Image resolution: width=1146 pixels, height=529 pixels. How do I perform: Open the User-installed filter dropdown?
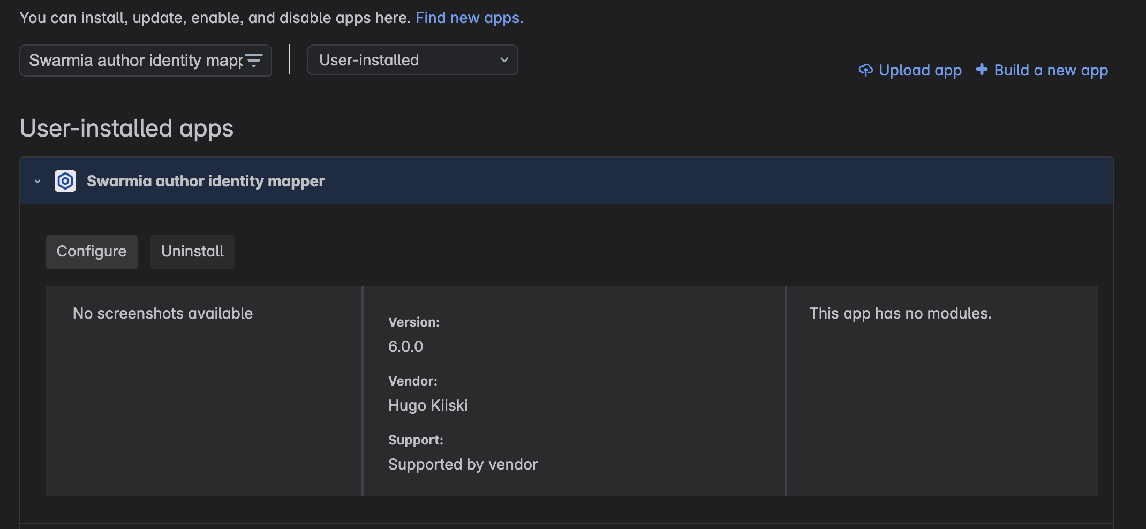412,60
